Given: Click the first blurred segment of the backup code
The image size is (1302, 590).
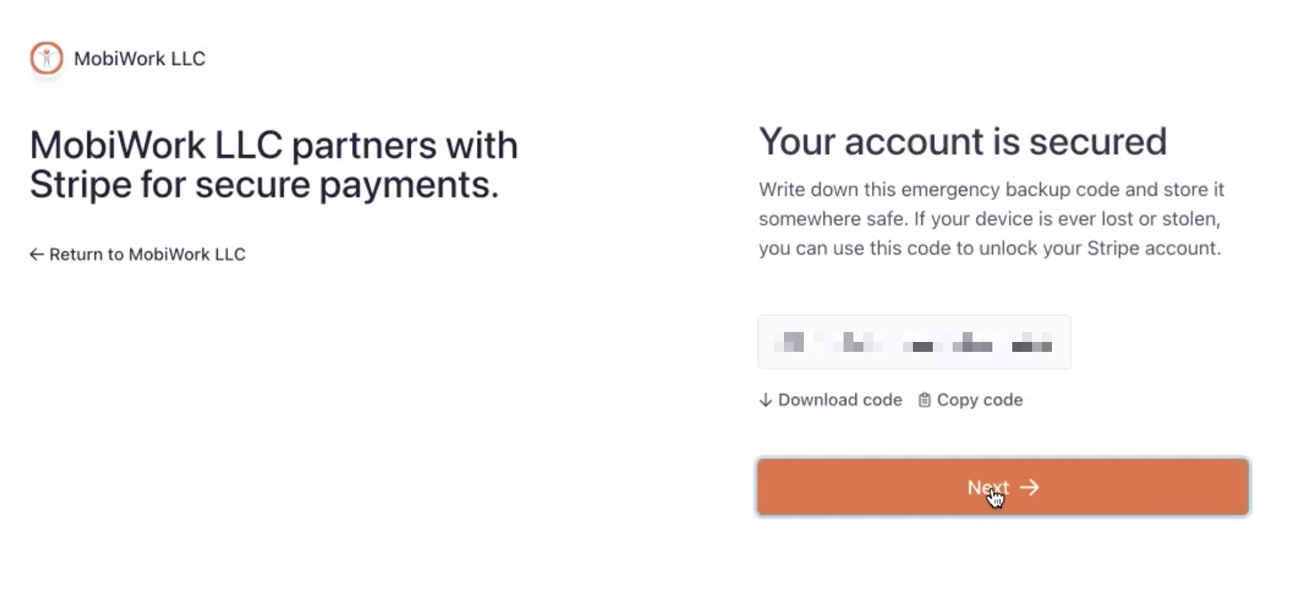Looking at the screenshot, I should [x=789, y=342].
